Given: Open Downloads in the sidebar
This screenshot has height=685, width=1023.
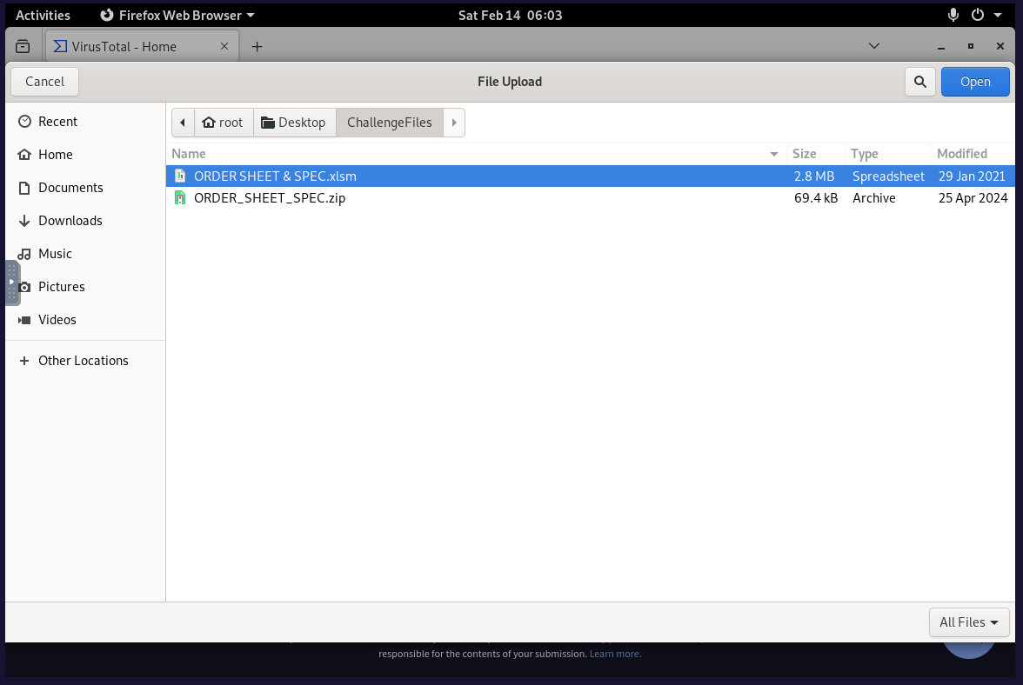Looking at the screenshot, I should 70,221.
